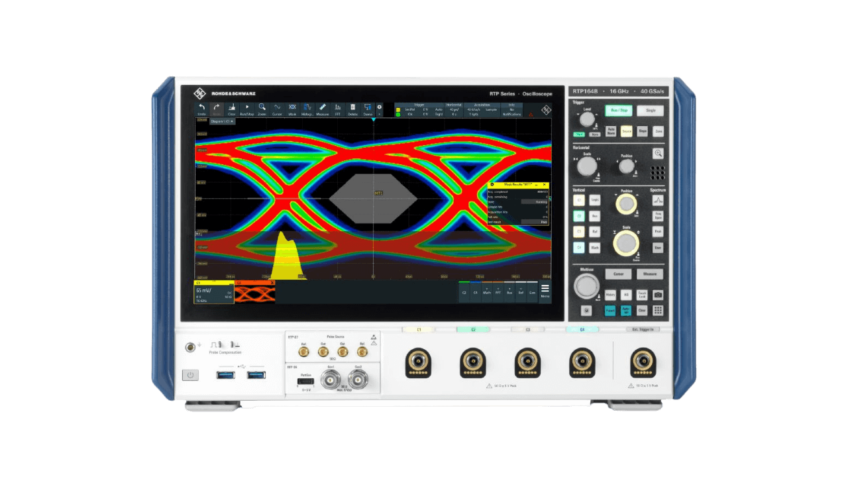848x477 pixels.
Task: Open the Menu hamburger in the bottom corner
Action: coord(545,291)
